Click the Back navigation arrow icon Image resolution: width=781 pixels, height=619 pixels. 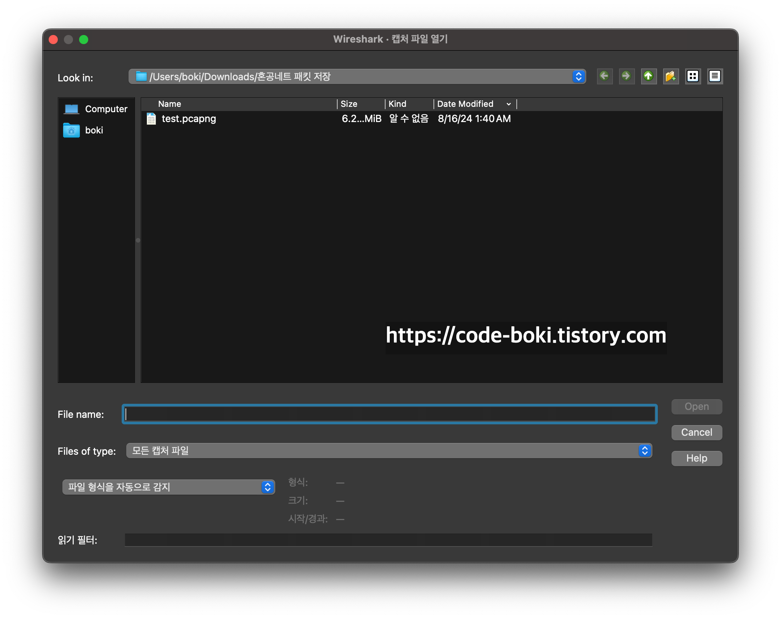pos(604,76)
